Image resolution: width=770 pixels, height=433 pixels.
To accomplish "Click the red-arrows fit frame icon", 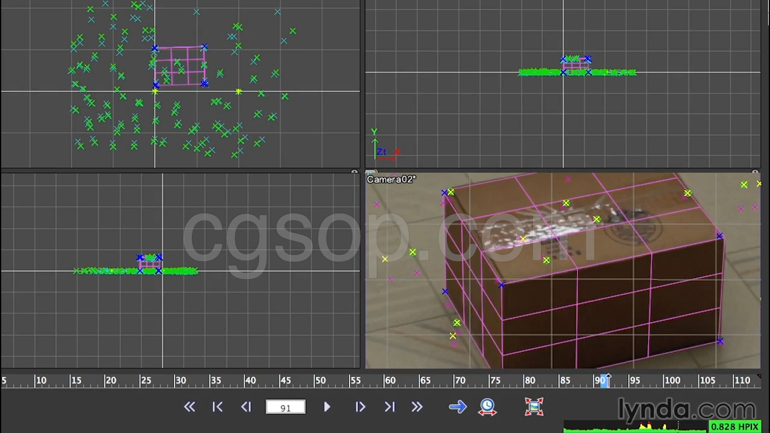I will coord(534,407).
